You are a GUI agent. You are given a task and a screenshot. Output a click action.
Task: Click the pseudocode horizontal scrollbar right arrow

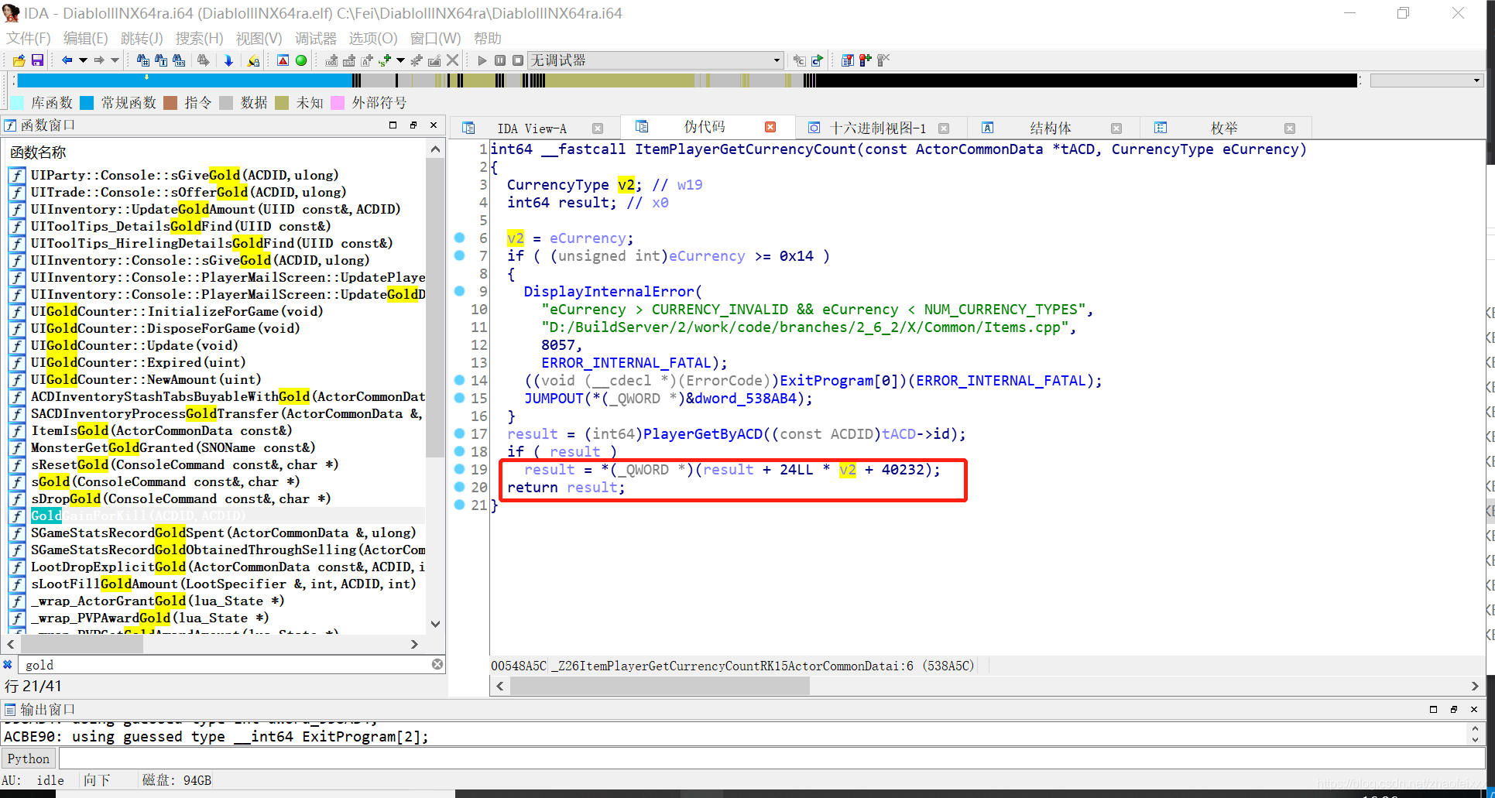click(1475, 686)
